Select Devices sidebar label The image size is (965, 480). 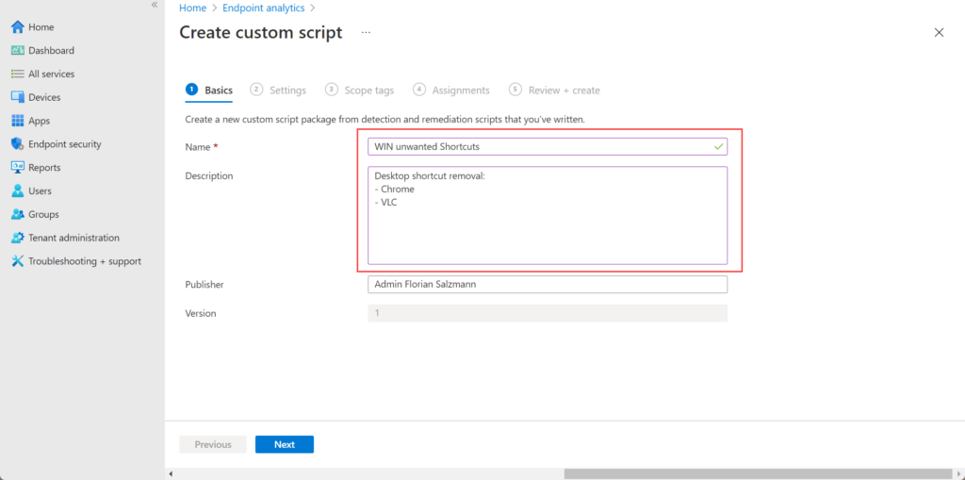[44, 97]
